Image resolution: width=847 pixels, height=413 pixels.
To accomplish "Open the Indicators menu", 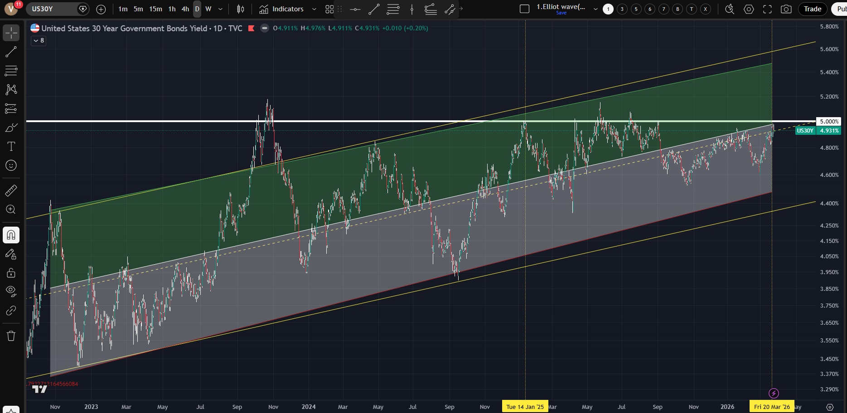I will click(281, 9).
